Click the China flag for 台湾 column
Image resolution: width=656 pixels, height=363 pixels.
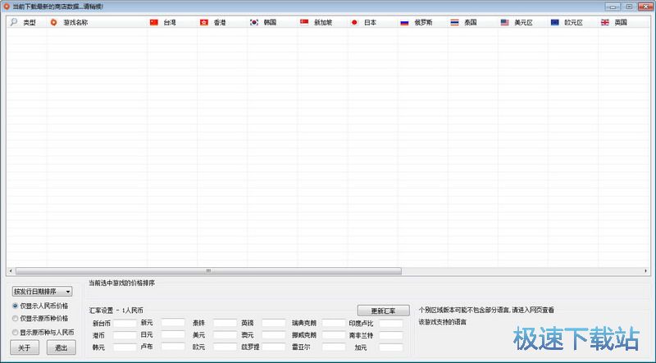[153, 22]
